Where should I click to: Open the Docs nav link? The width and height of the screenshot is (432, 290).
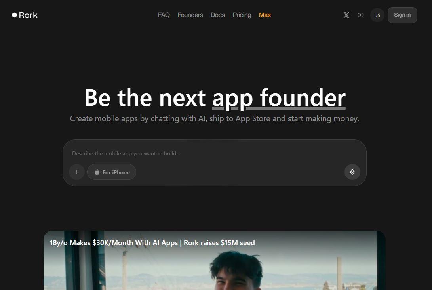click(x=218, y=15)
